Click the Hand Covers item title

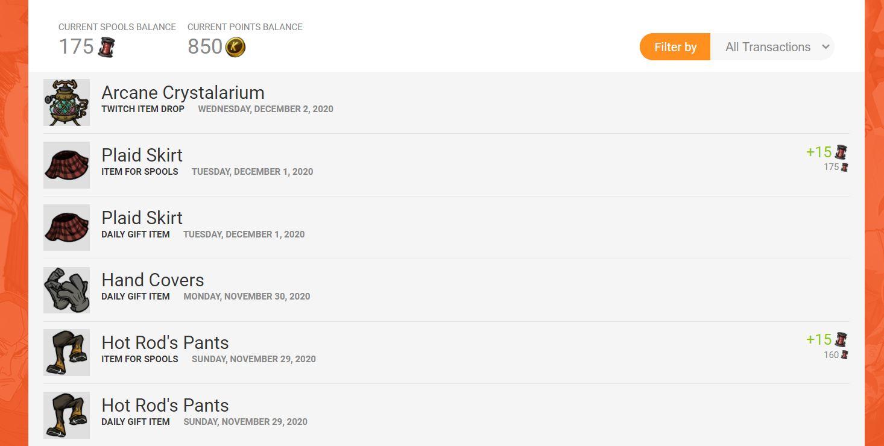coord(153,280)
